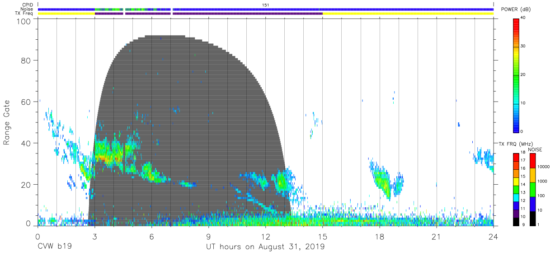Click the black segment of TX FRQ colorbar
Image resolution: width=555 pixels, height=256 pixels.
point(516,221)
